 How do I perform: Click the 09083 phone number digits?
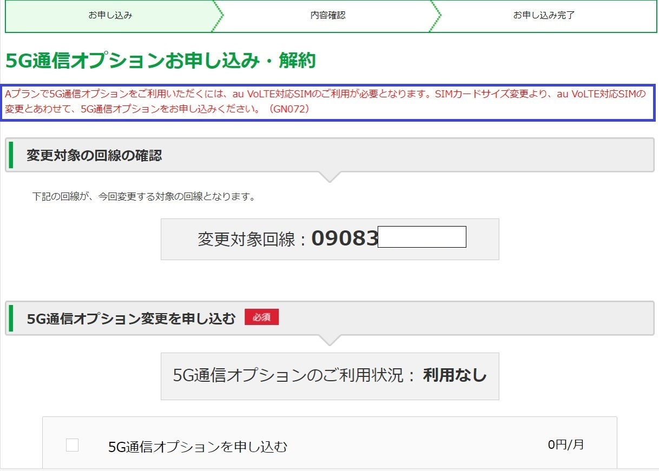point(344,238)
